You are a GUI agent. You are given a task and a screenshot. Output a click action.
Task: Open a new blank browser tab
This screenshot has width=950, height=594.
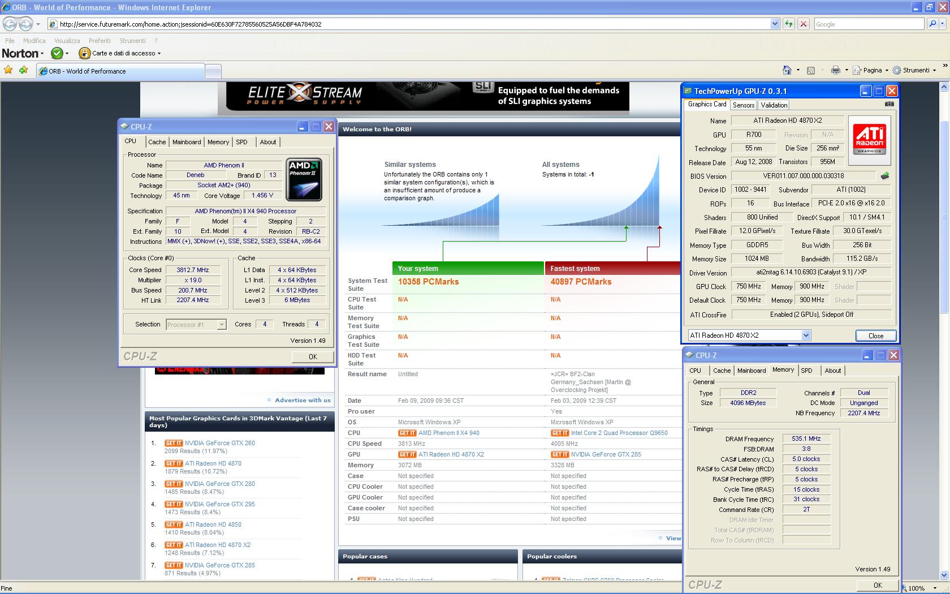coord(213,71)
